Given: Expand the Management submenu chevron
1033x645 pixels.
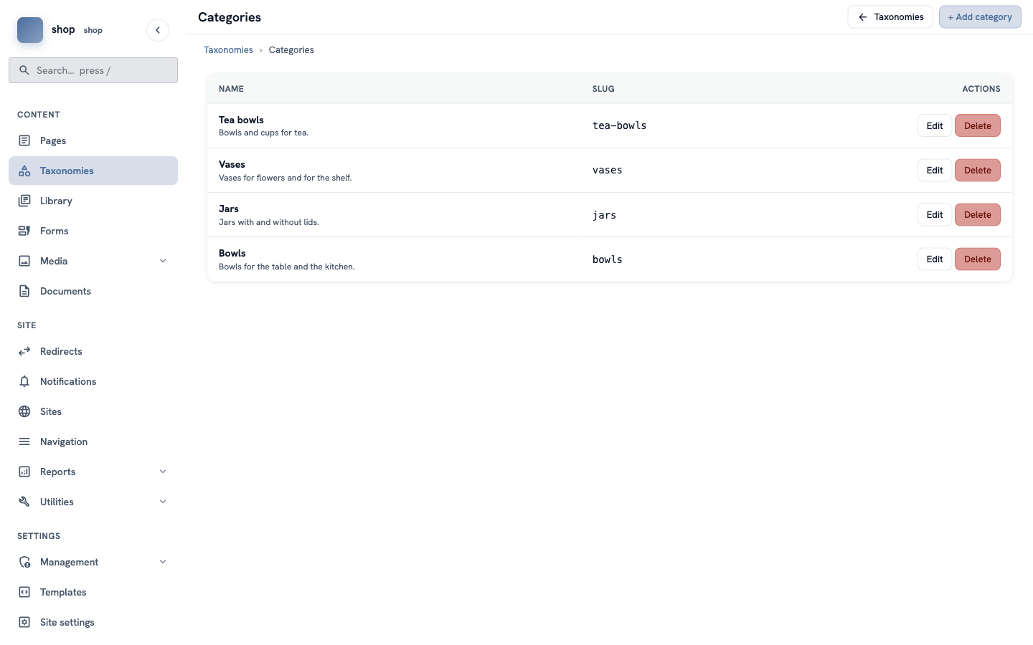Looking at the screenshot, I should (x=163, y=562).
